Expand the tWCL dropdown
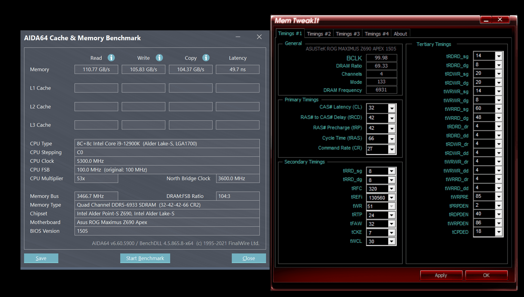Screen dimensions: 524x297 [392, 241]
